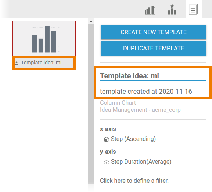Click the user icon beside template label
212x192 pixels.
click(x=17, y=63)
